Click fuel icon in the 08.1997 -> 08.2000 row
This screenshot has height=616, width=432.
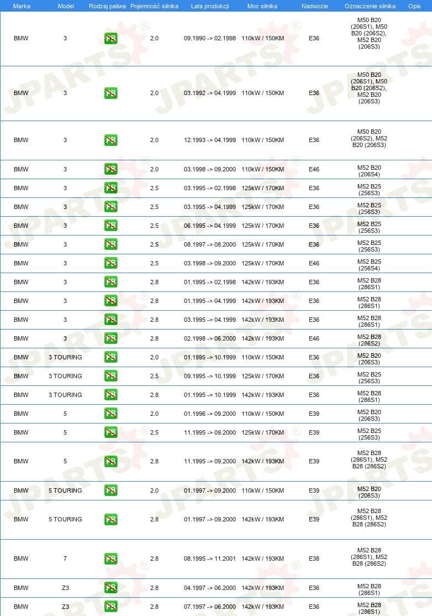[111, 245]
